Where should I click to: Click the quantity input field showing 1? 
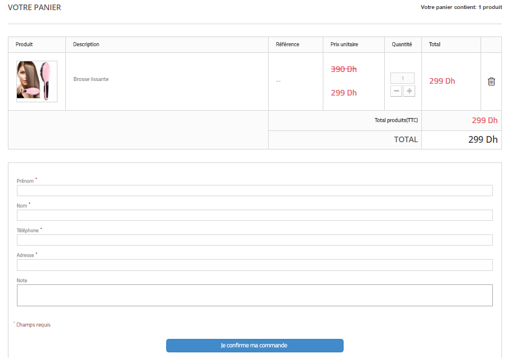click(402, 78)
